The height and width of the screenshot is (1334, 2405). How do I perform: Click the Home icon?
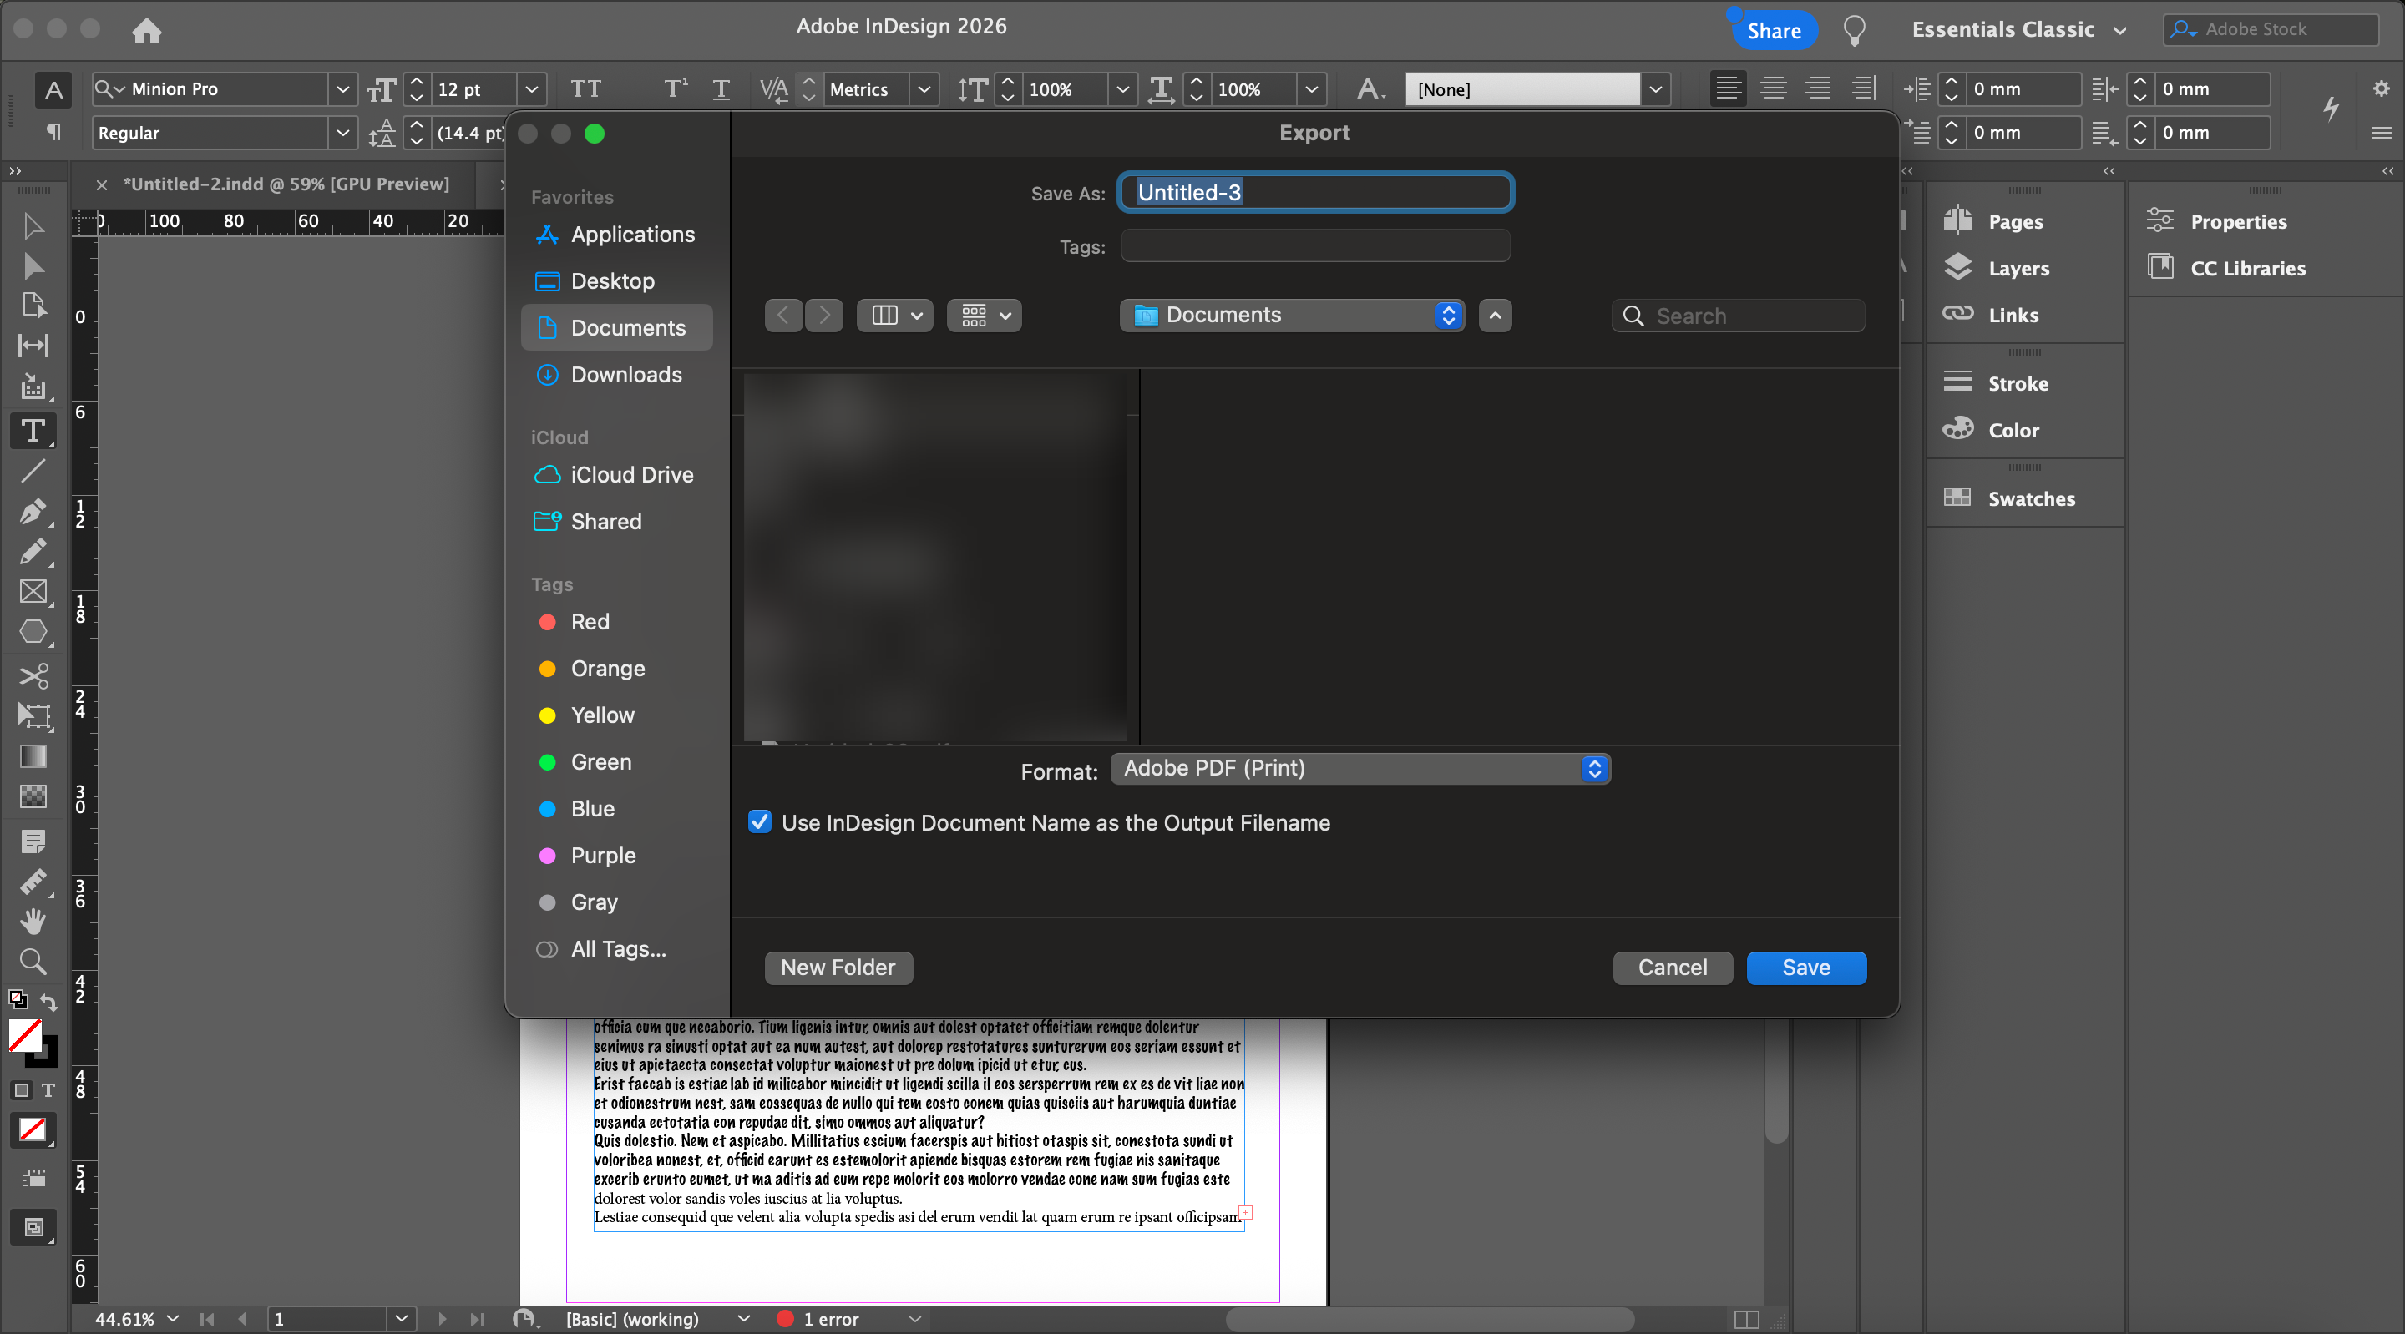click(147, 31)
